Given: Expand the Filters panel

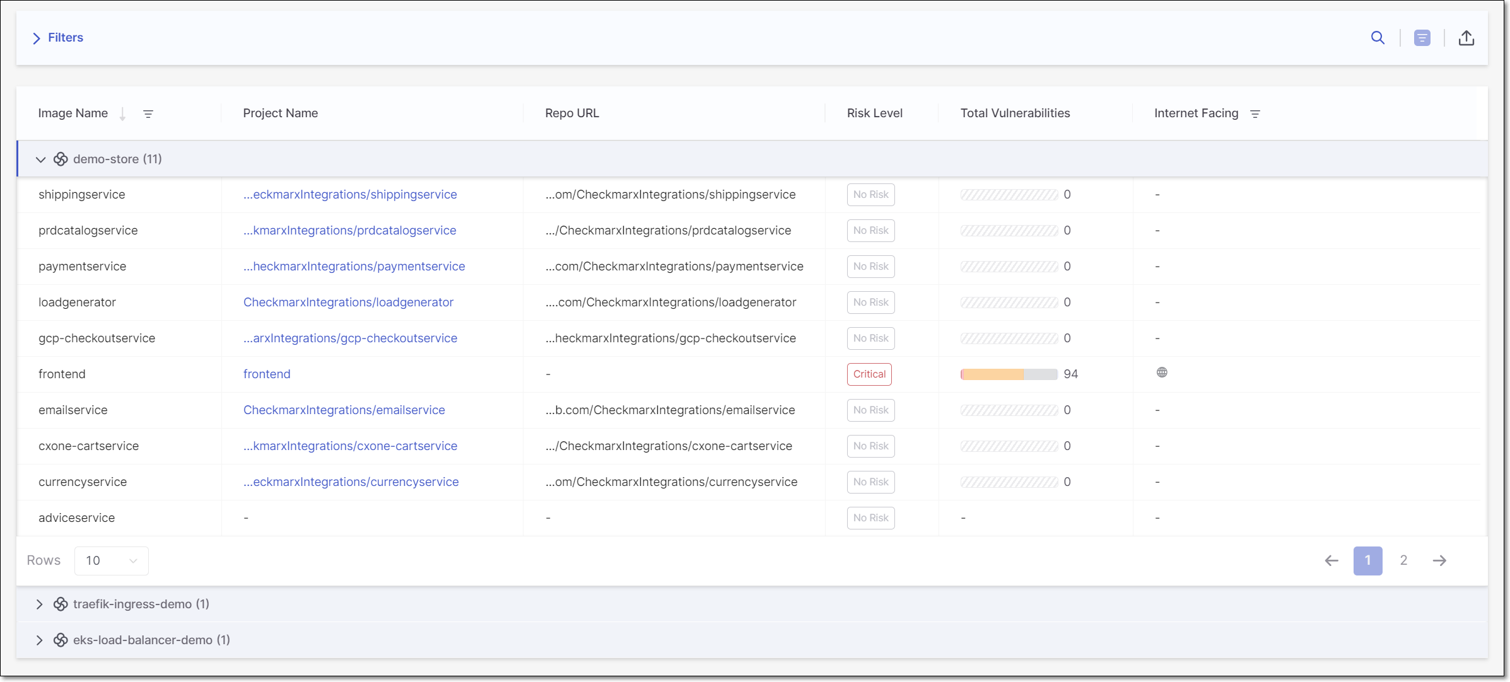Looking at the screenshot, I should click(x=57, y=38).
